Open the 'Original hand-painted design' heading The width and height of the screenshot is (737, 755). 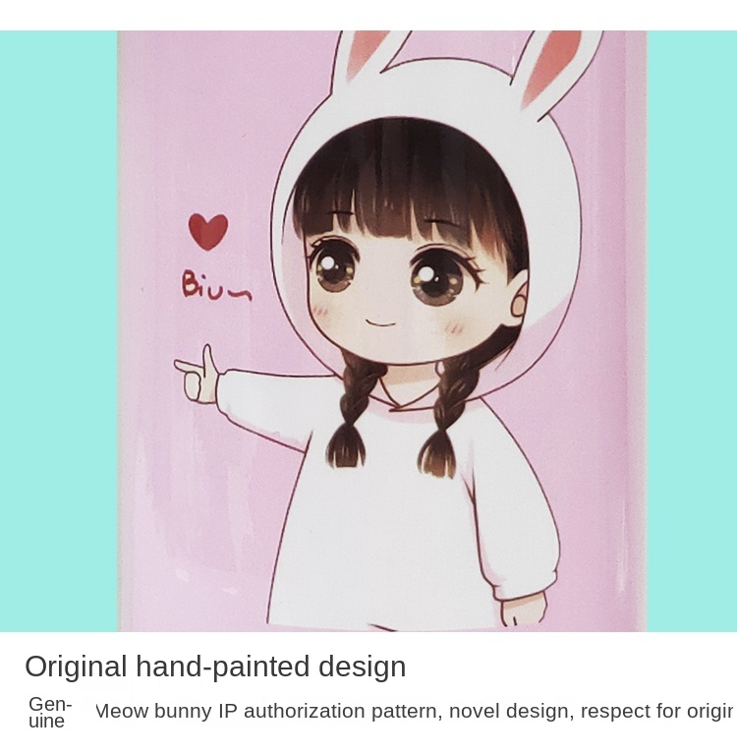pyautogui.click(x=215, y=667)
